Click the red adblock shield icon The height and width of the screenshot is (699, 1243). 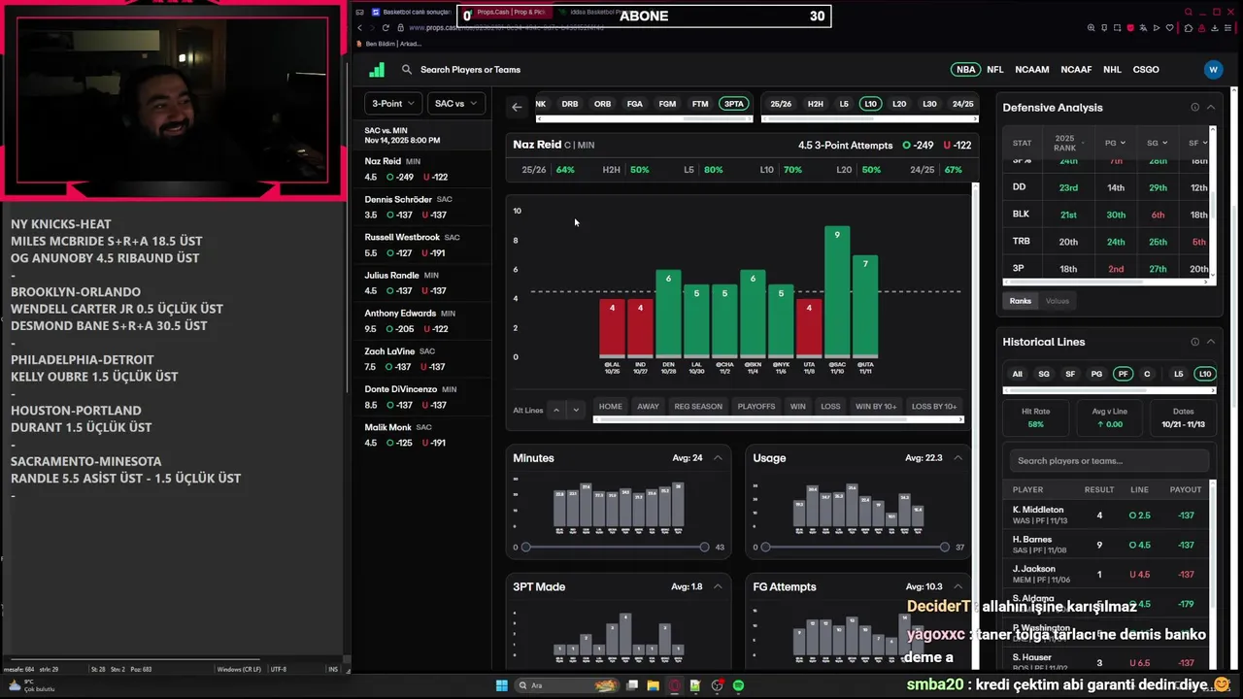pyautogui.click(x=1130, y=28)
